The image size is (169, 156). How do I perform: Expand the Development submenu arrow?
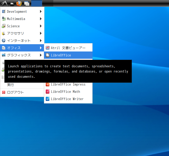[x=41, y=11]
